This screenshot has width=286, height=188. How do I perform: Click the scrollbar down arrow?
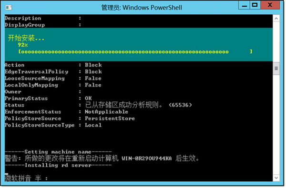[276, 178]
